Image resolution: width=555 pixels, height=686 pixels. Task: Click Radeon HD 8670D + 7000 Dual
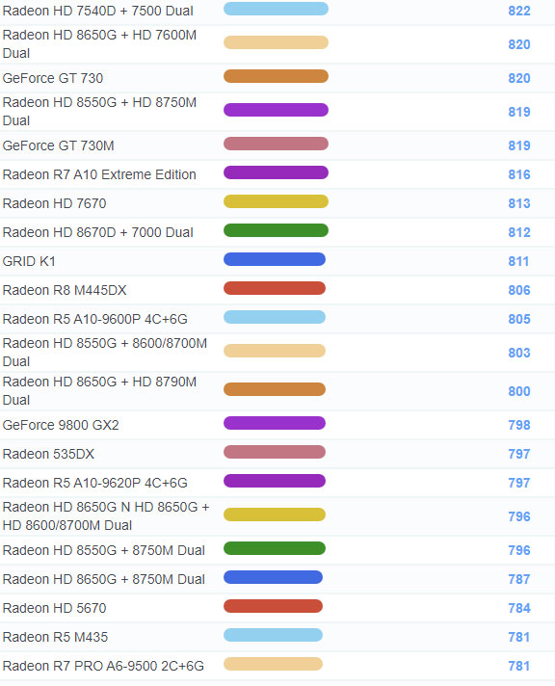(97, 232)
